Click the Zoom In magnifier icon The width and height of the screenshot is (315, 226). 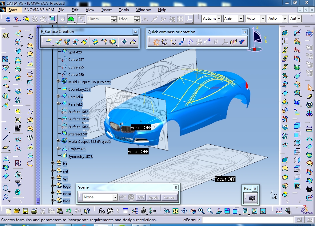[x=201, y=211]
